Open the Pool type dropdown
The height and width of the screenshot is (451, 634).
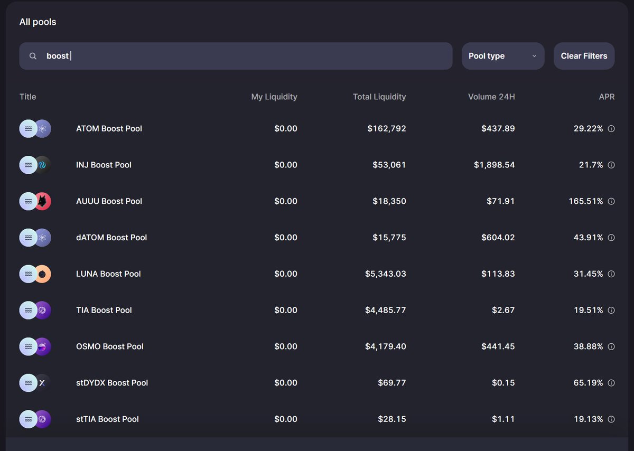pos(503,56)
